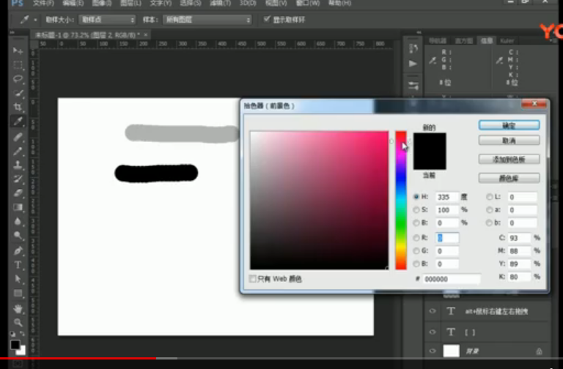Select the Lab a radio button
This screenshot has height=369, width=563.
pos(489,210)
